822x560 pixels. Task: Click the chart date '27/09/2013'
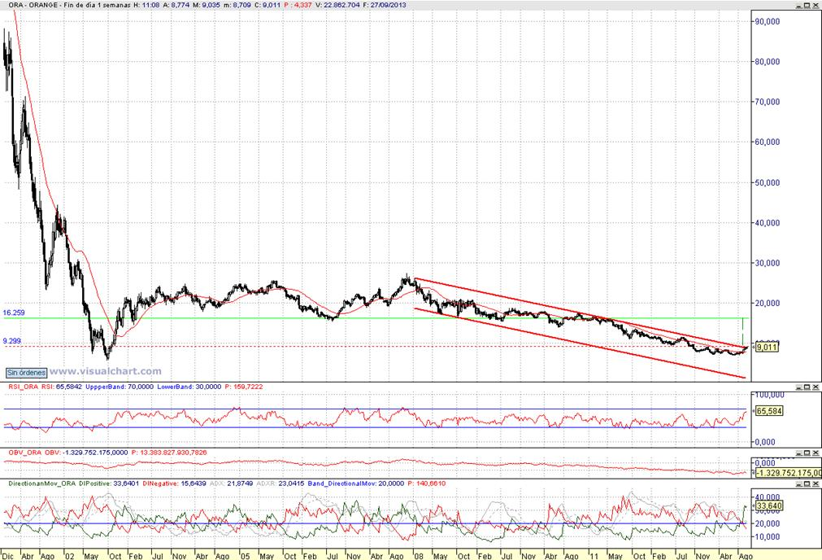[389, 5]
